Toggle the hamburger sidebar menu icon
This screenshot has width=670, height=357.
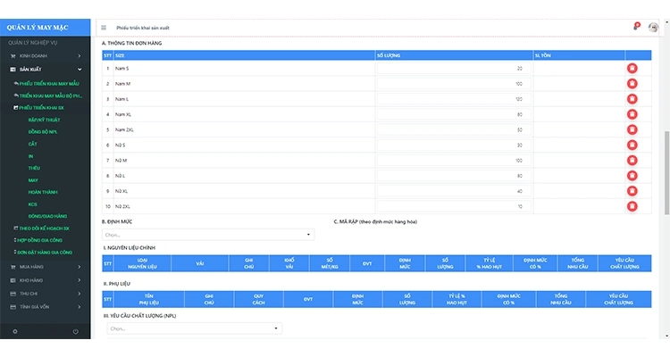click(x=104, y=27)
